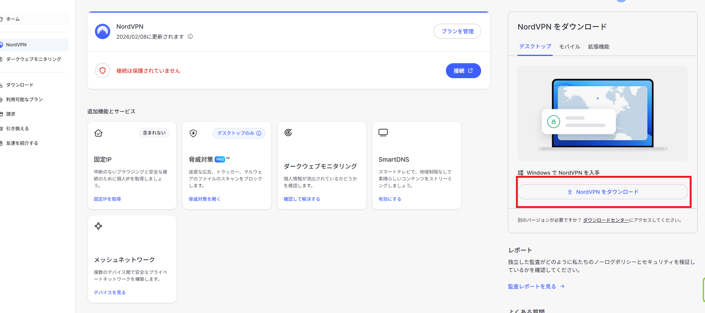This screenshot has height=313, width=705.
Task: Click the laptop illustration in download panel
Action: [x=603, y=113]
